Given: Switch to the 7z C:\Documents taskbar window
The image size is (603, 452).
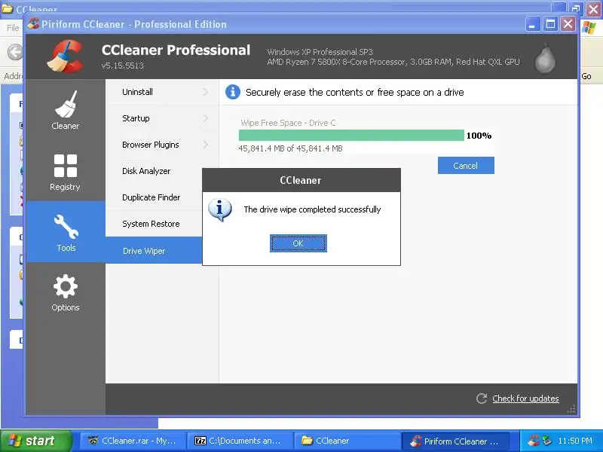Looking at the screenshot, I should pos(240,441).
